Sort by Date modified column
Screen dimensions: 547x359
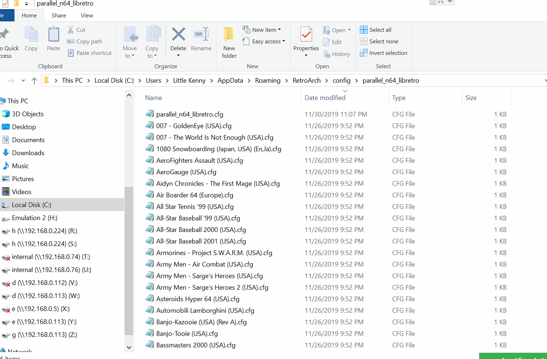tap(325, 98)
